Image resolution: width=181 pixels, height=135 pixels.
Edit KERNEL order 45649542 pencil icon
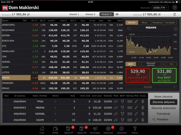point(136,114)
